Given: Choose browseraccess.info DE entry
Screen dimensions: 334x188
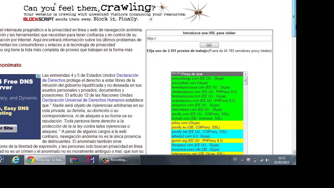Looking at the screenshot, I should pyautogui.click(x=207, y=149).
